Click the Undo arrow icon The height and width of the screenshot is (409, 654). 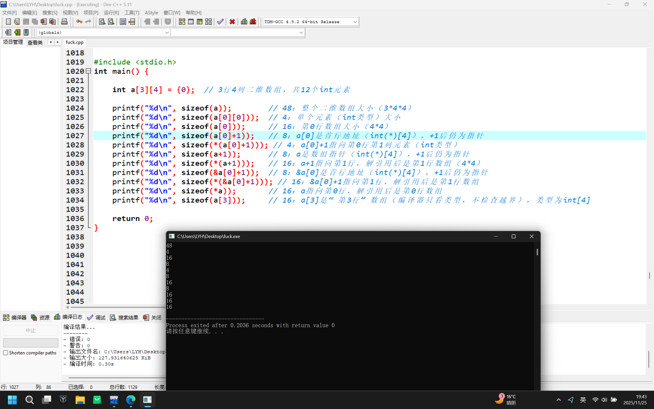79,21
